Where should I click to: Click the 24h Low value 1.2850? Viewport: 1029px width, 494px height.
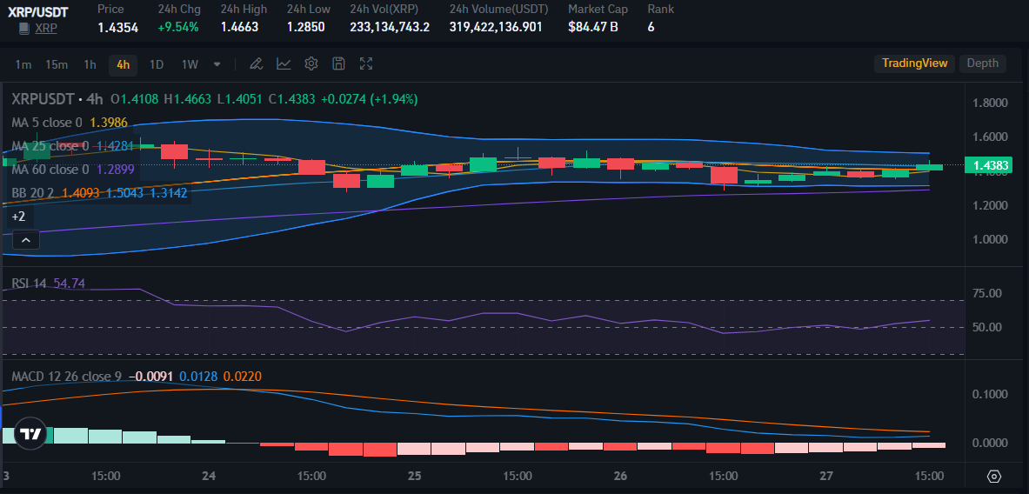[x=306, y=28]
